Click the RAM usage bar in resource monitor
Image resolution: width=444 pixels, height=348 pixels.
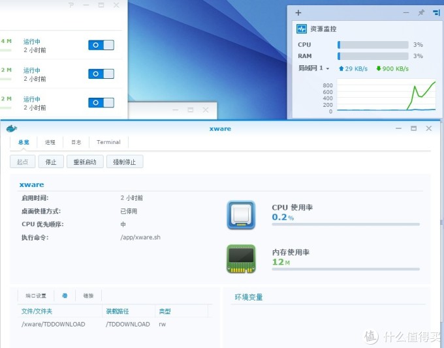[373, 56]
